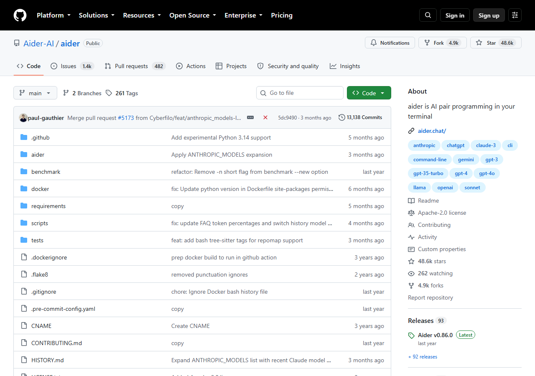The height and width of the screenshot is (376, 535).
Task: Fork the aider repository
Action: (443, 43)
